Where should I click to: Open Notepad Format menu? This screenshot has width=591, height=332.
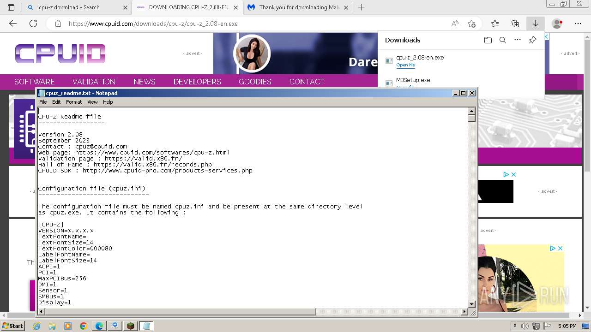click(74, 102)
